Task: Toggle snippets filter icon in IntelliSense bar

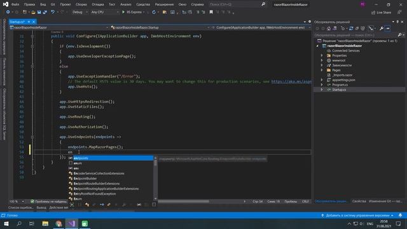Action: click(x=154, y=205)
